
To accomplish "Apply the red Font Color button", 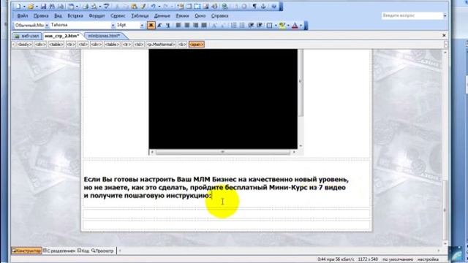I will (x=295, y=26).
